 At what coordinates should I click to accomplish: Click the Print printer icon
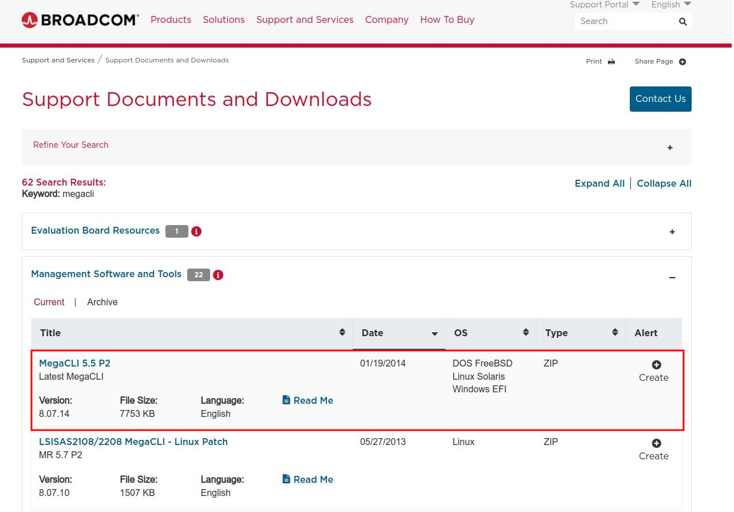pos(611,61)
